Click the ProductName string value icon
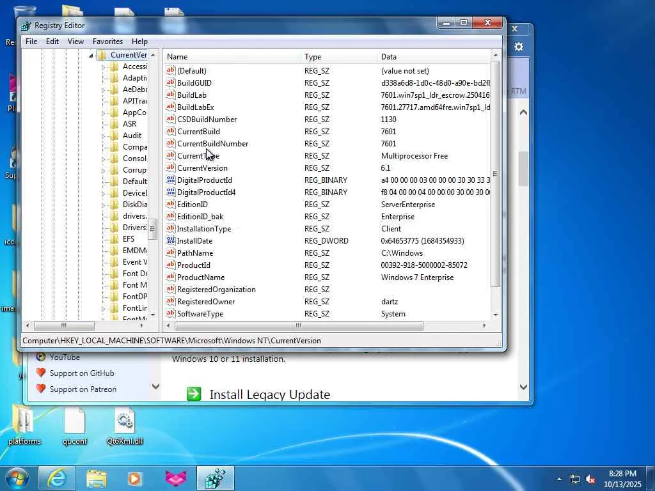 pos(170,277)
